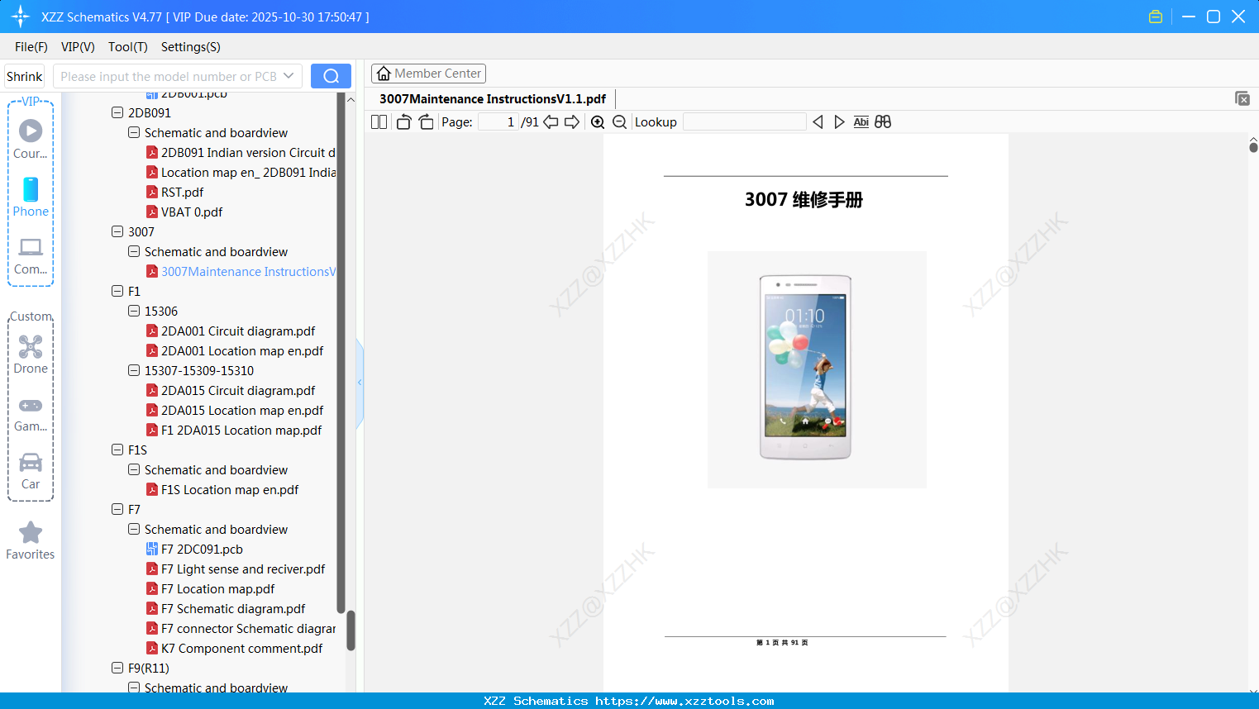Open 2DB091 Indian version Circuit file
Screen dimensions: 1259x709
point(248,152)
